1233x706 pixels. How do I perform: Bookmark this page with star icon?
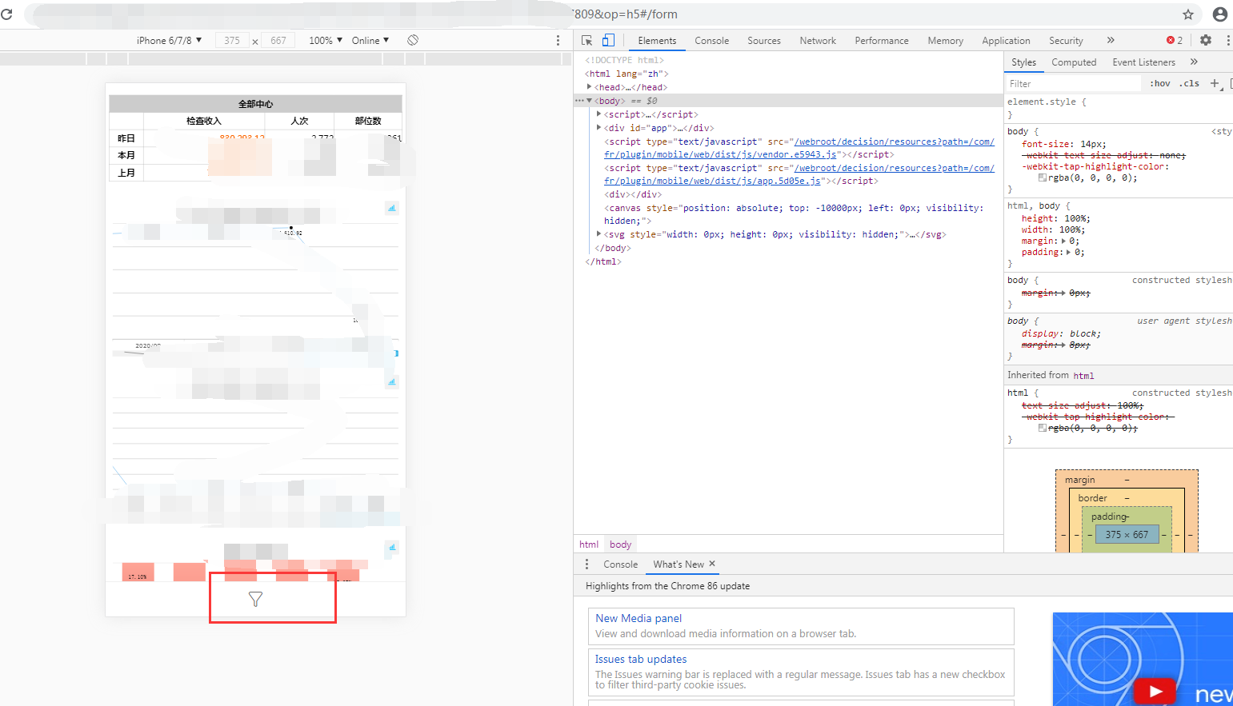click(x=1188, y=14)
